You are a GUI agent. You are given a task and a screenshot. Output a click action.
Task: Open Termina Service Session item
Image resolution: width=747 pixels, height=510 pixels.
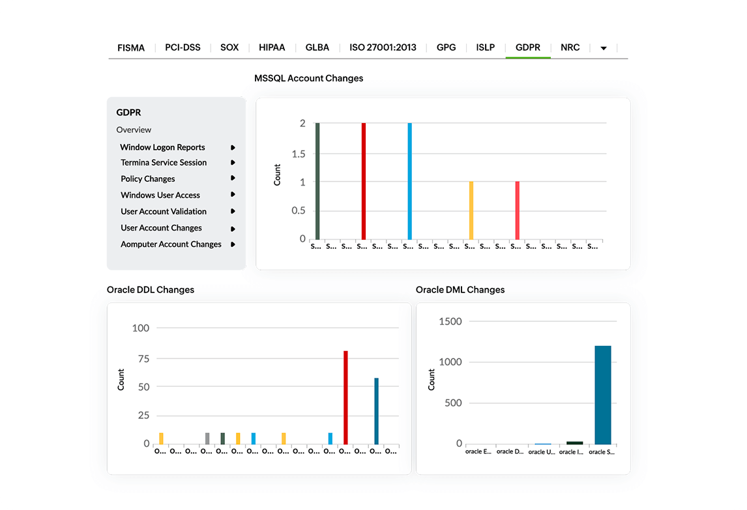coord(164,162)
